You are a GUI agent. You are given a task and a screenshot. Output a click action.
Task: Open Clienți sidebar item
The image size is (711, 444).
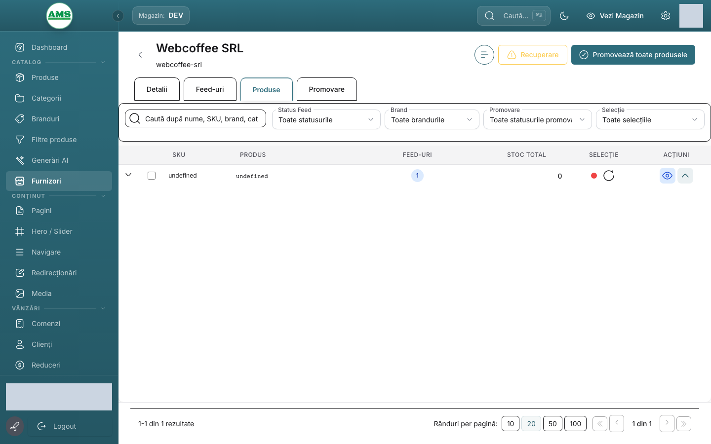pyautogui.click(x=59, y=344)
